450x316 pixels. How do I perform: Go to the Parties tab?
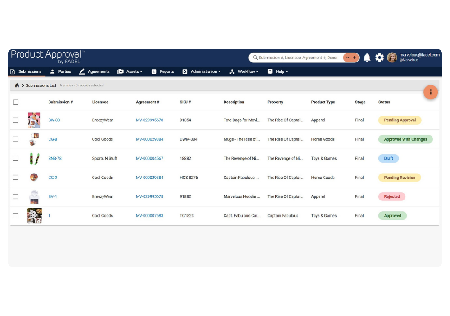point(61,71)
